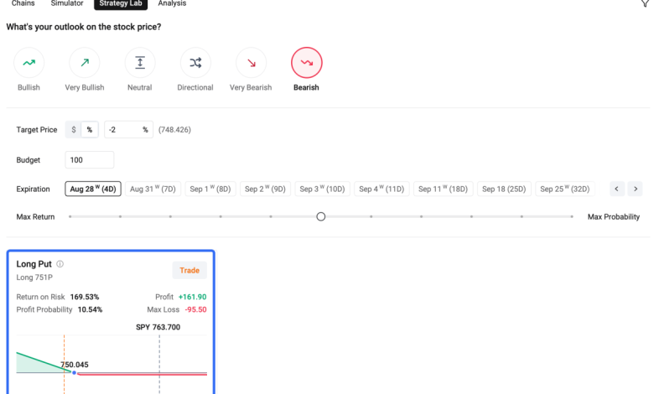Click the Trade button on Long Put
Image resolution: width=654 pixels, height=394 pixels.
189,270
